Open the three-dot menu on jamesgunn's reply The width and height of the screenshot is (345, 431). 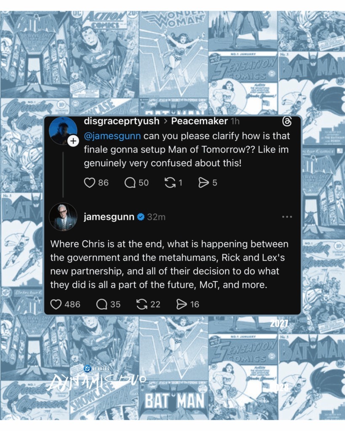pyautogui.click(x=287, y=217)
